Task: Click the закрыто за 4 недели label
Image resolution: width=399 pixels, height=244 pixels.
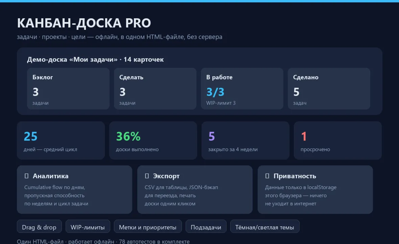Action: click(x=233, y=149)
